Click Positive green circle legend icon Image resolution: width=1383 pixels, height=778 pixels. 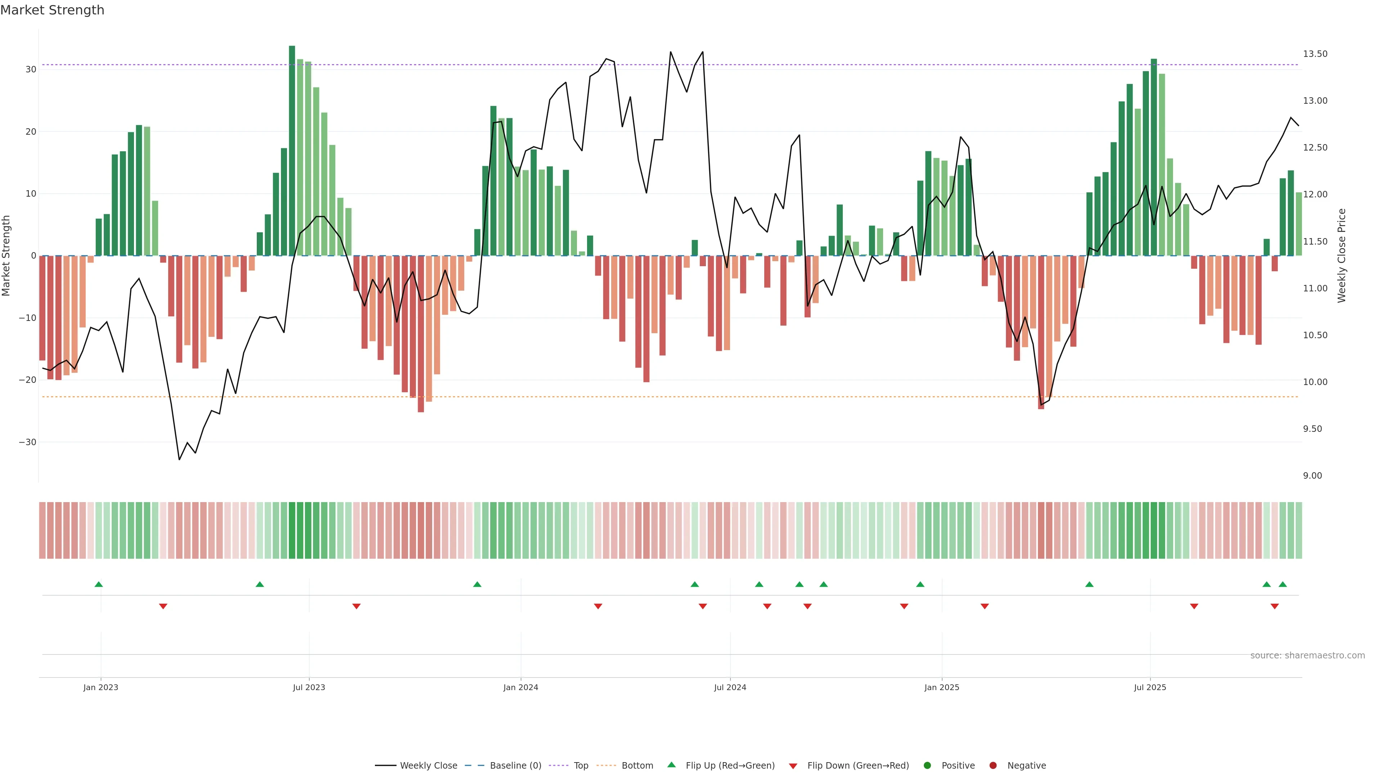coord(927,765)
